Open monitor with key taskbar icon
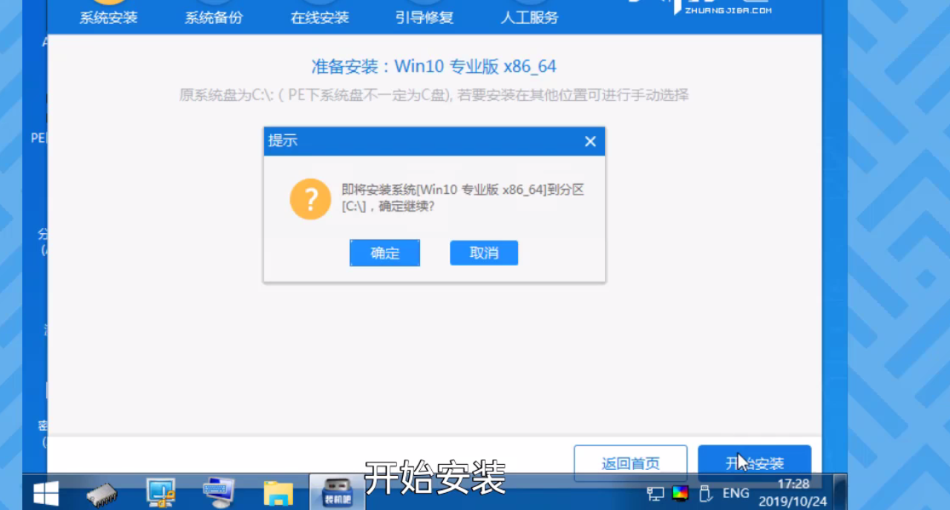 [x=160, y=493]
